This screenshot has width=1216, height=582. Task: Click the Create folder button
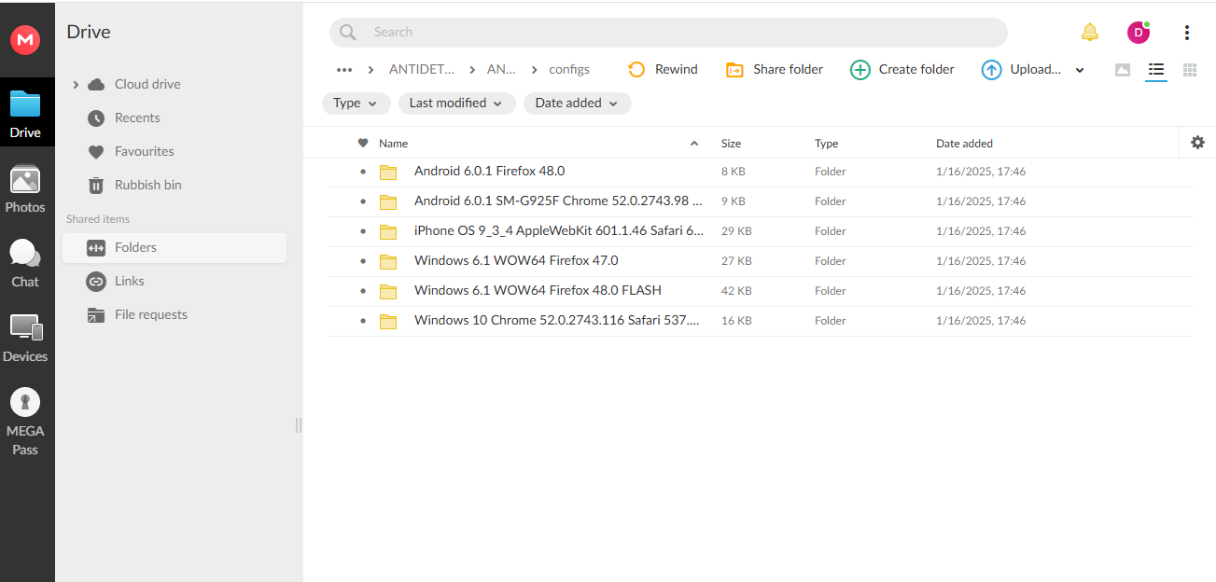[x=902, y=70]
